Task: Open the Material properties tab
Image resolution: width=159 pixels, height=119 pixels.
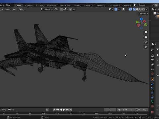Action: pos(152,106)
